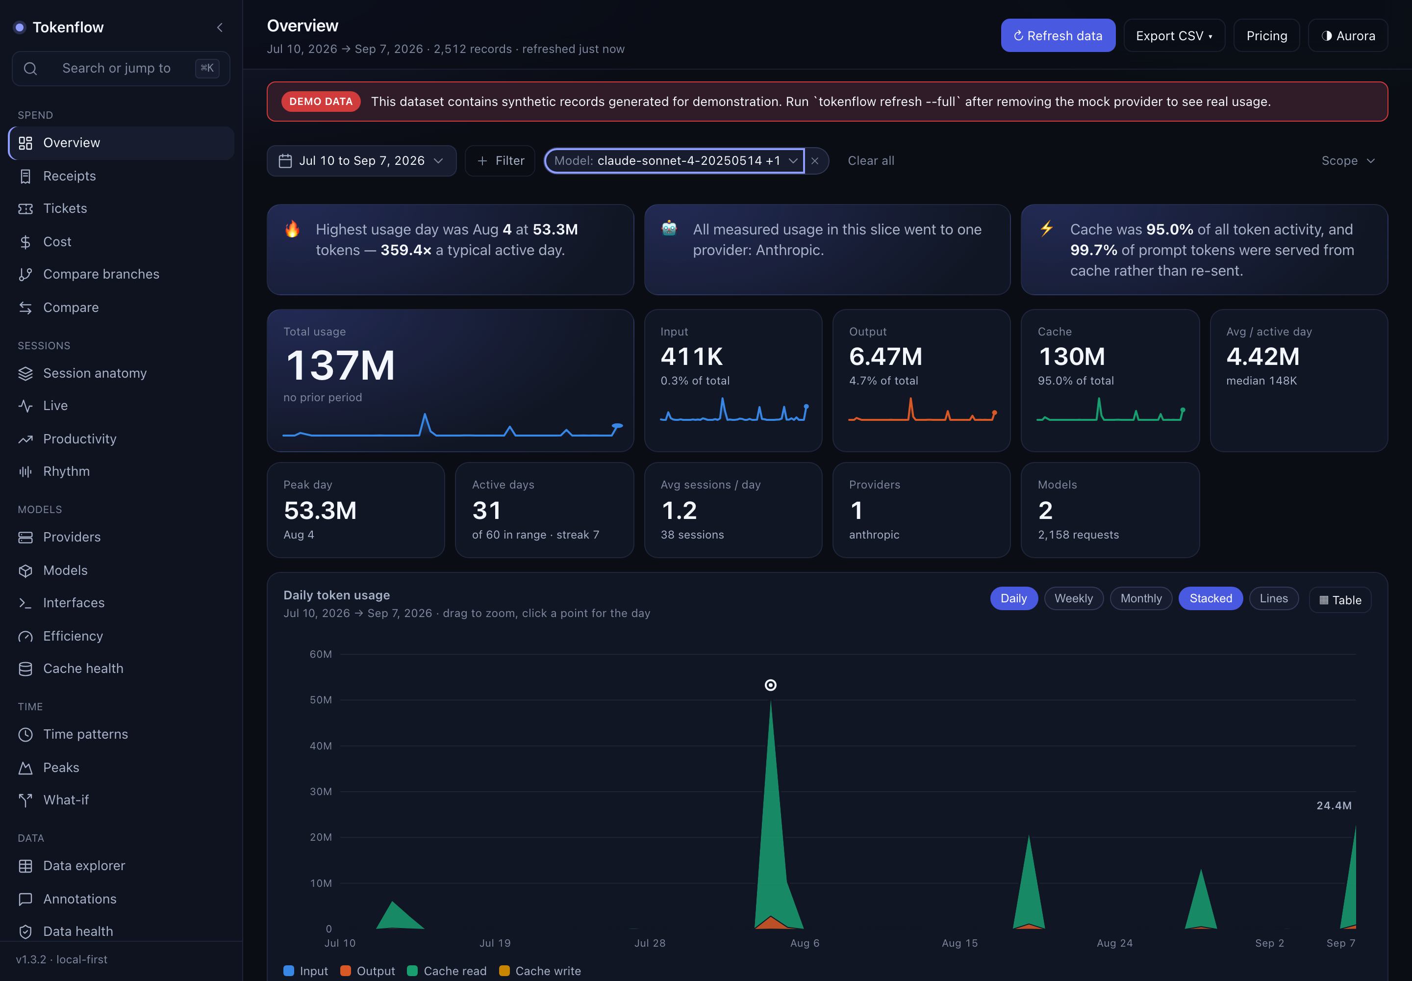Focus the Search or jump to field
1412x981 pixels.
coord(121,68)
